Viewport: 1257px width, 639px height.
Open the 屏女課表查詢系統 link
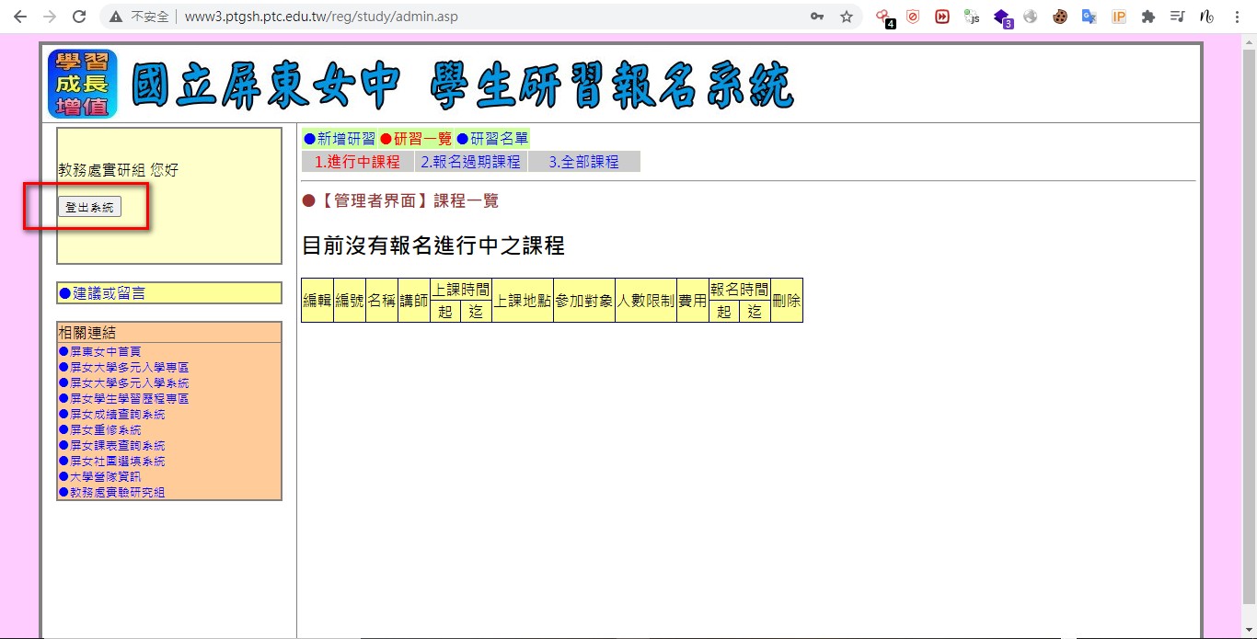coord(111,445)
